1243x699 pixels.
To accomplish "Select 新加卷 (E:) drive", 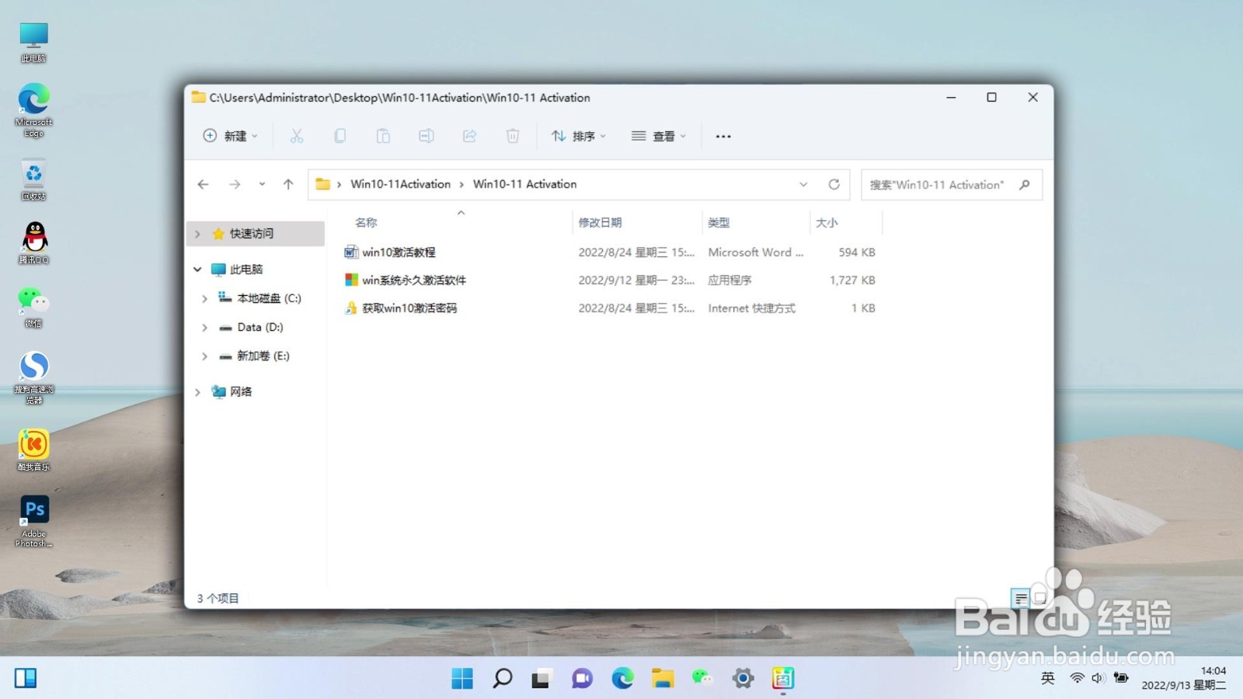I will coord(256,356).
